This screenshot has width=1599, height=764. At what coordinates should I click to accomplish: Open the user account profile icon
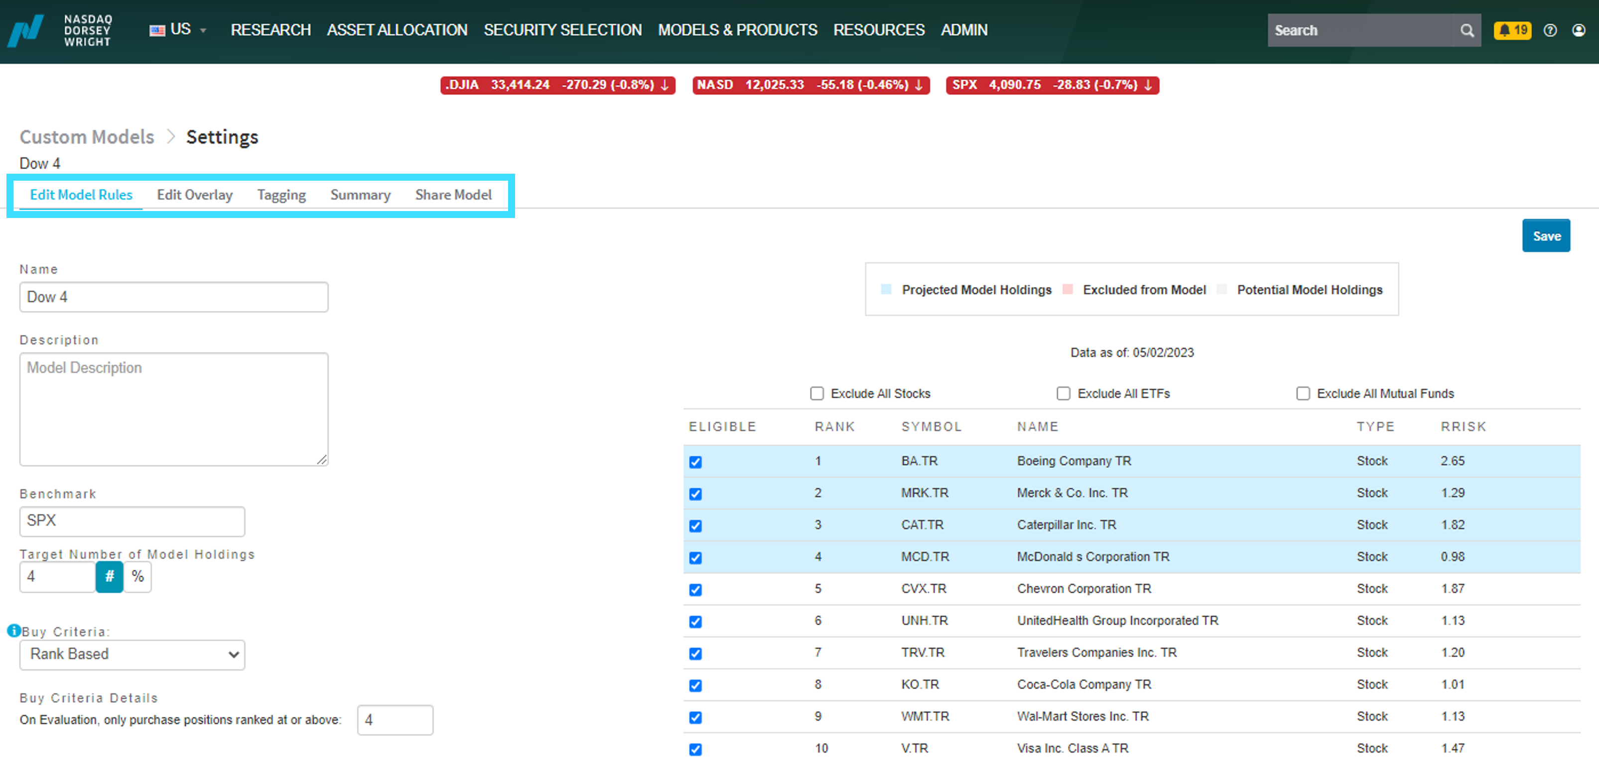coord(1579,30)
